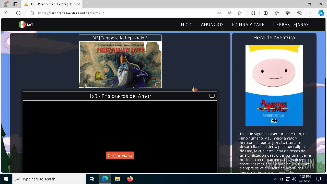Open episode image in new window icon
The image size is (327, 184).
[158, 84]
